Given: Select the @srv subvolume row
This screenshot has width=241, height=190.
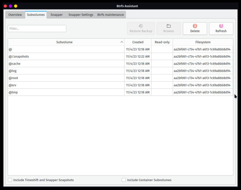Looking at the screenshot, I should 120,85.
